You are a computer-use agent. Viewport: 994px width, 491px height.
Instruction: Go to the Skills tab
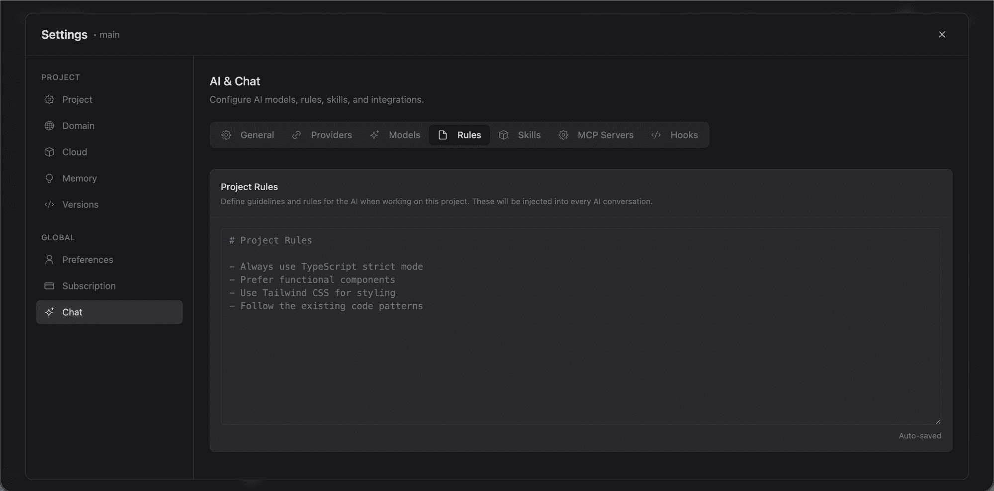pyautogui.click(x=520, y=135)
